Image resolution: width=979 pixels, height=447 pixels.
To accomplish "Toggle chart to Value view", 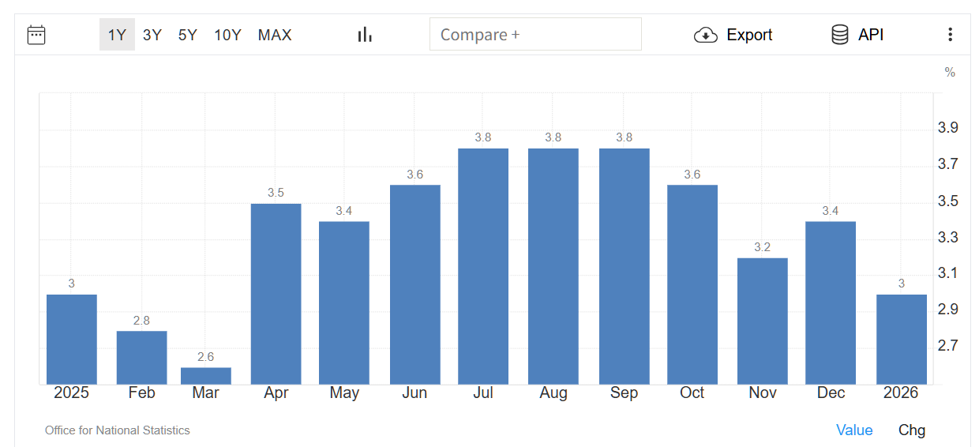I will (854, 430).
